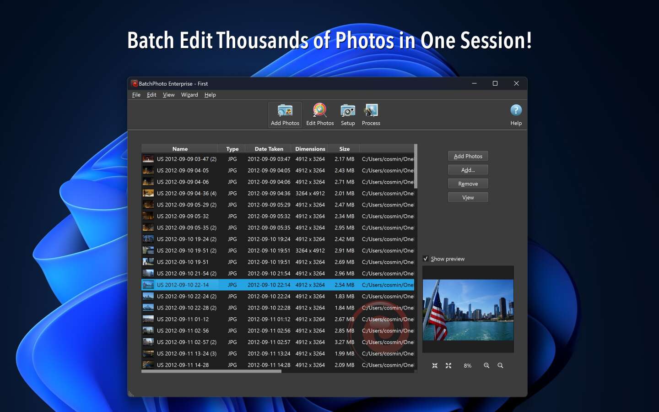Screen dimensions: 659x412
Task: Uncheck the Show preview checkbox
Action: click(x=426, y=259)
